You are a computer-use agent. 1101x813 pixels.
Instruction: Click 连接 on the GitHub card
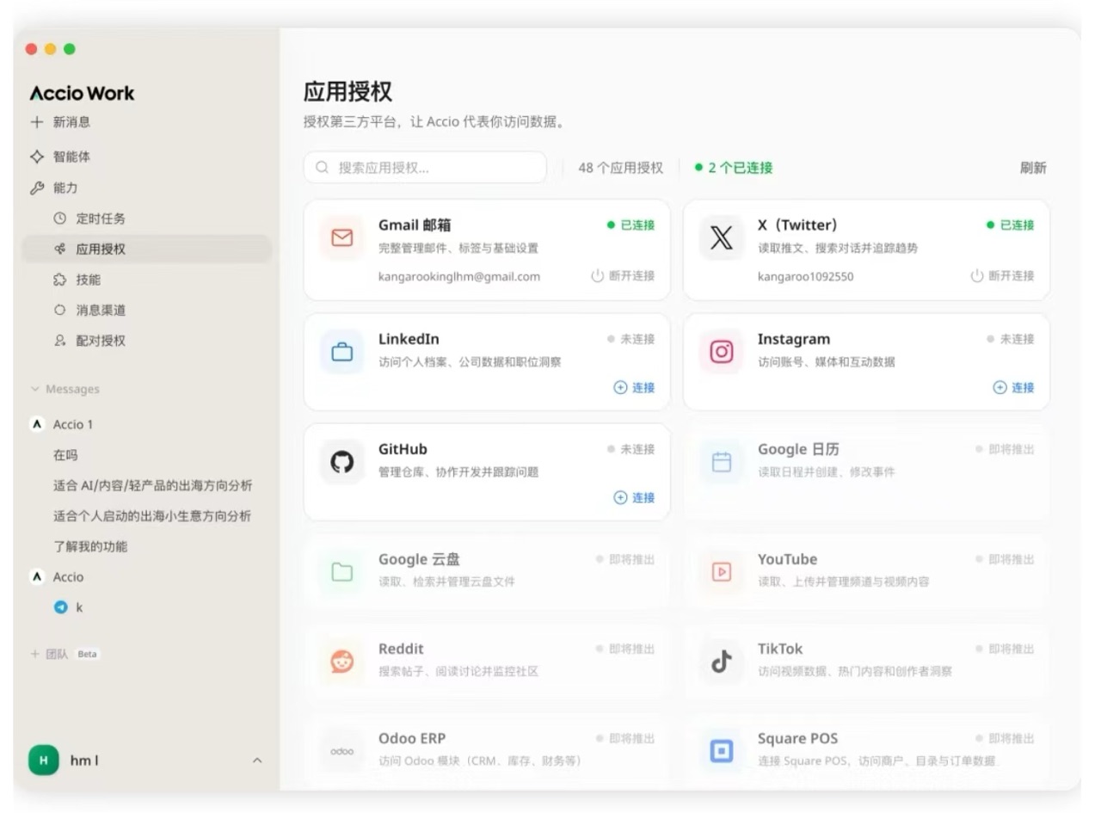[x=634, y=498]
